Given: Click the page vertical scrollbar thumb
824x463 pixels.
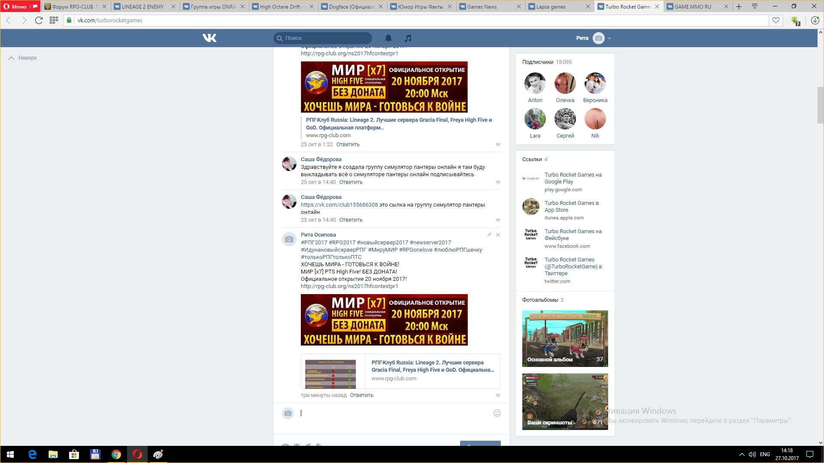Looking at the screenshot, I should pyautogui.click(x=820, y=105).
